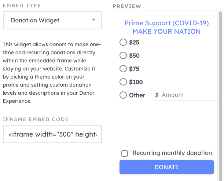Choose the Other amount radio button
The image size is (224, 181).
point(124,95)
